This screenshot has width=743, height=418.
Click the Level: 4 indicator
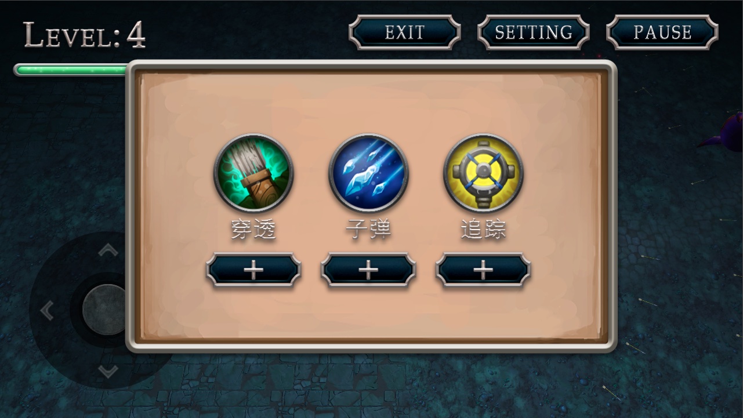[85, 35]
